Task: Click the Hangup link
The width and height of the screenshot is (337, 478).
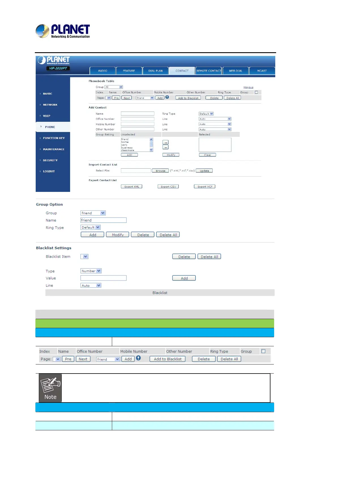Action: [x=248, y=87]
